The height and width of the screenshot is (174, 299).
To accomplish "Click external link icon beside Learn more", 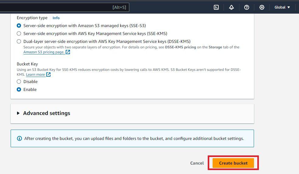I will pos(48,75).
